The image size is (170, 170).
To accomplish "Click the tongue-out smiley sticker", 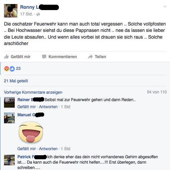I will (x=31, y=132).
